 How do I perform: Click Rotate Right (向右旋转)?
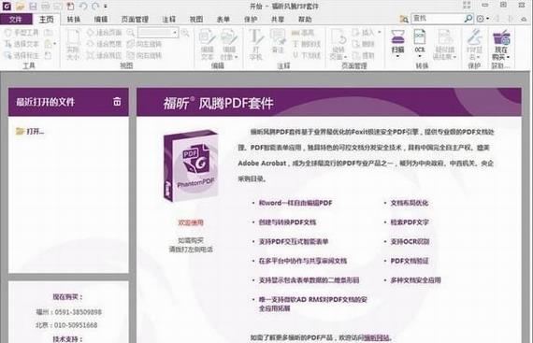pos(144,55)
